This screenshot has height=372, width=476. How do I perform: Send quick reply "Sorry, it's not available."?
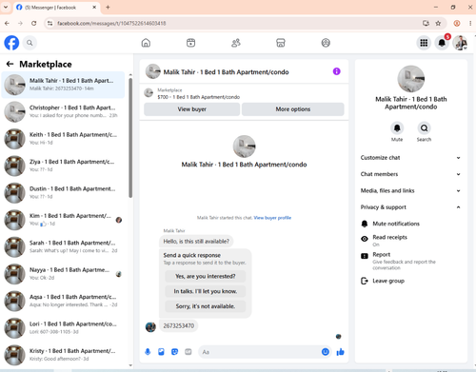(x=206, y=306)
